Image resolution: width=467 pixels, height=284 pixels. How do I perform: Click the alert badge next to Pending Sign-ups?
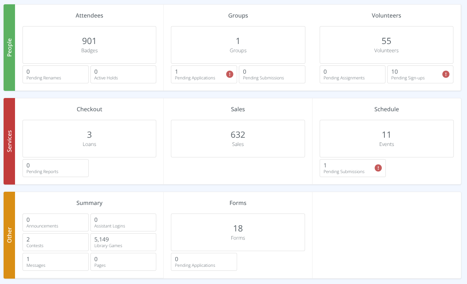coord(446,74)
